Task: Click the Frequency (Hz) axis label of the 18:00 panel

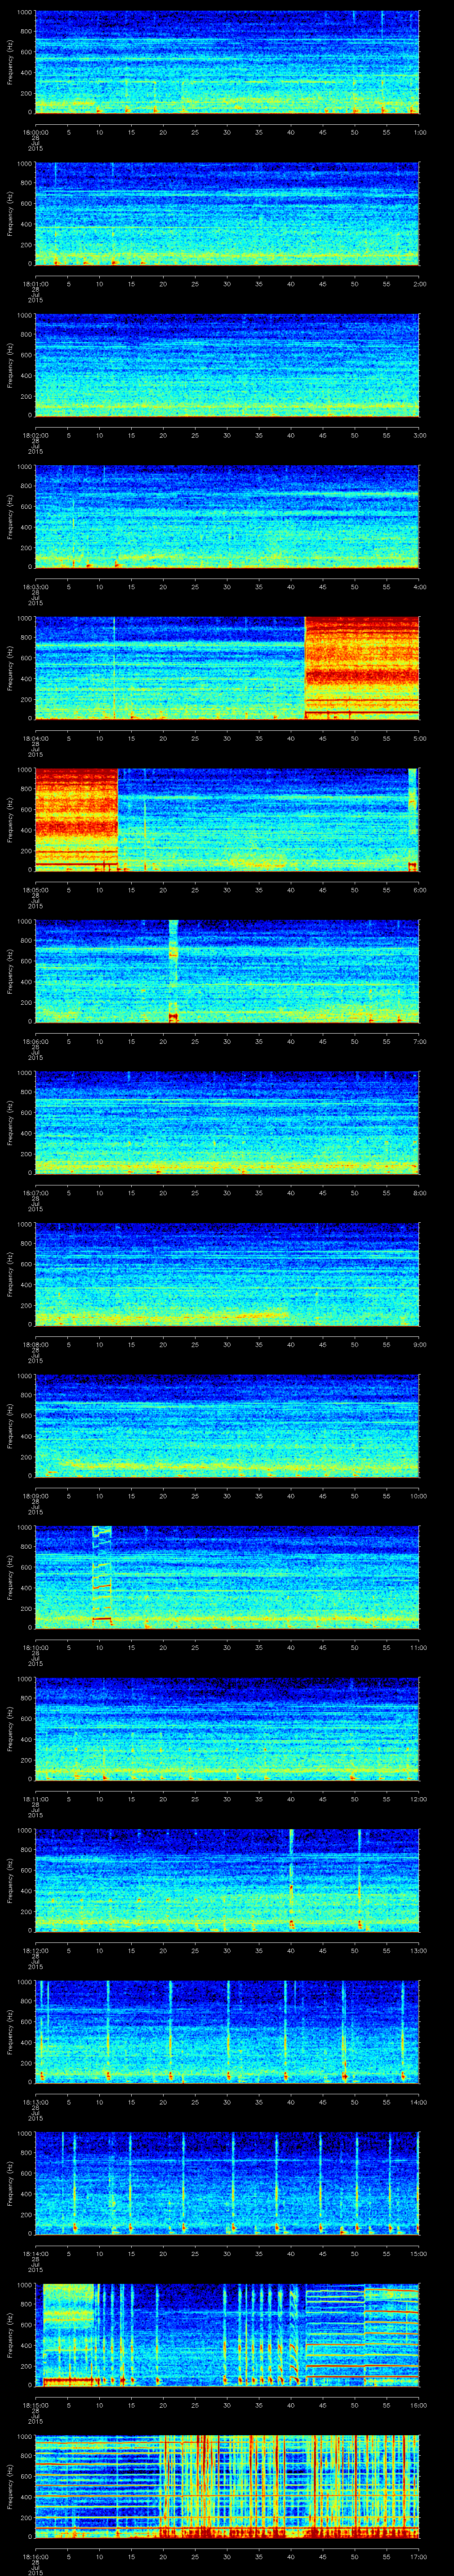Action: click(10, 62)
